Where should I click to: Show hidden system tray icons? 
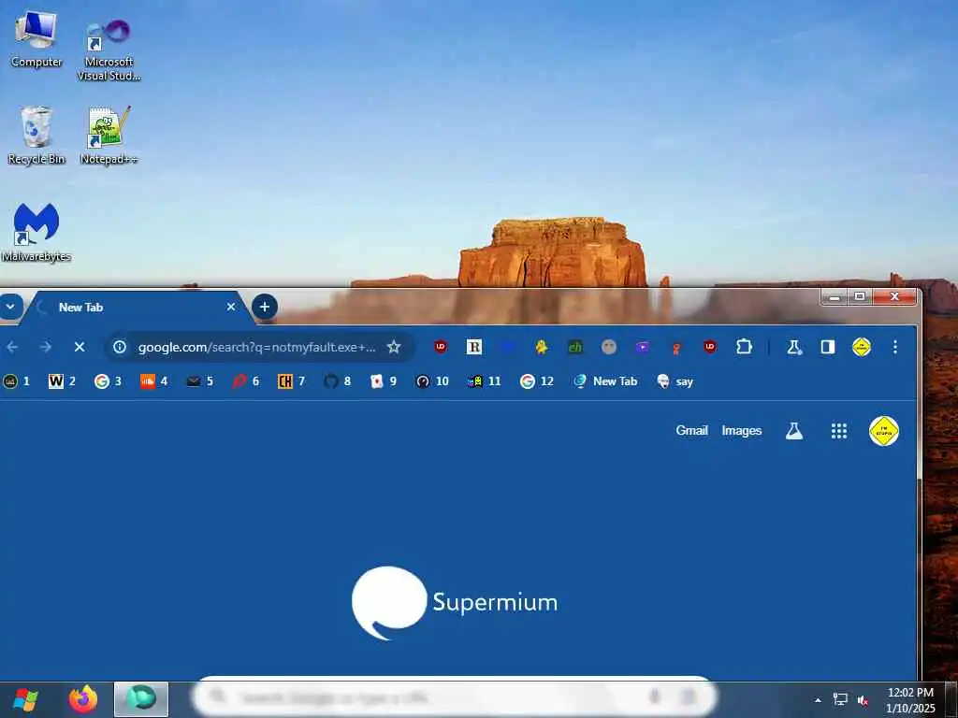tap(818, 700)
